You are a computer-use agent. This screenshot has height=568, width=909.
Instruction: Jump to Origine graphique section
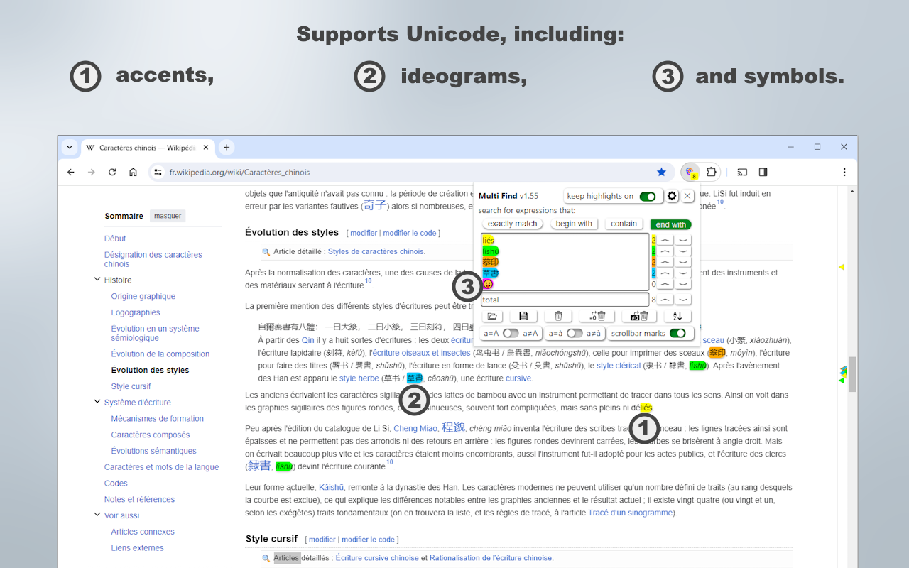coord(143,296)
